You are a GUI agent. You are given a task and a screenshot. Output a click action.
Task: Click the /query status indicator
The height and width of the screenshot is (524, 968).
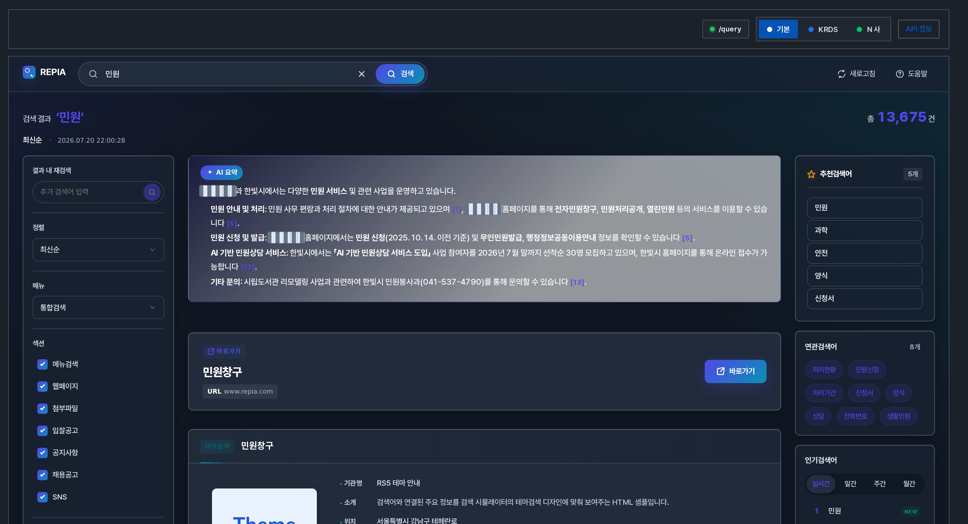(x=726, y=29)
